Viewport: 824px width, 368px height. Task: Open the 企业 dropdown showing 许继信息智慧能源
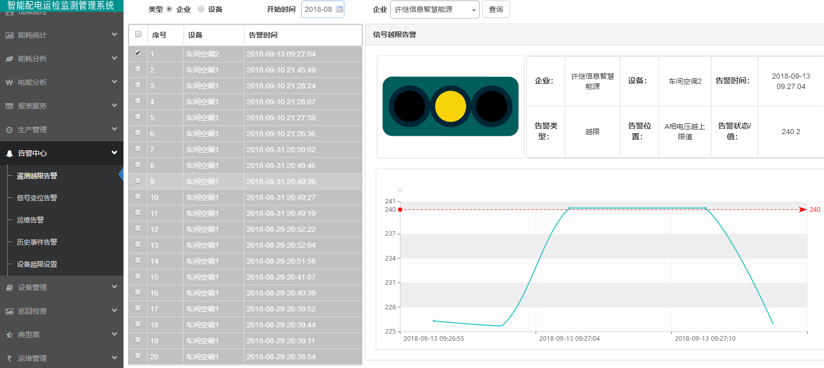click(434, 10)
